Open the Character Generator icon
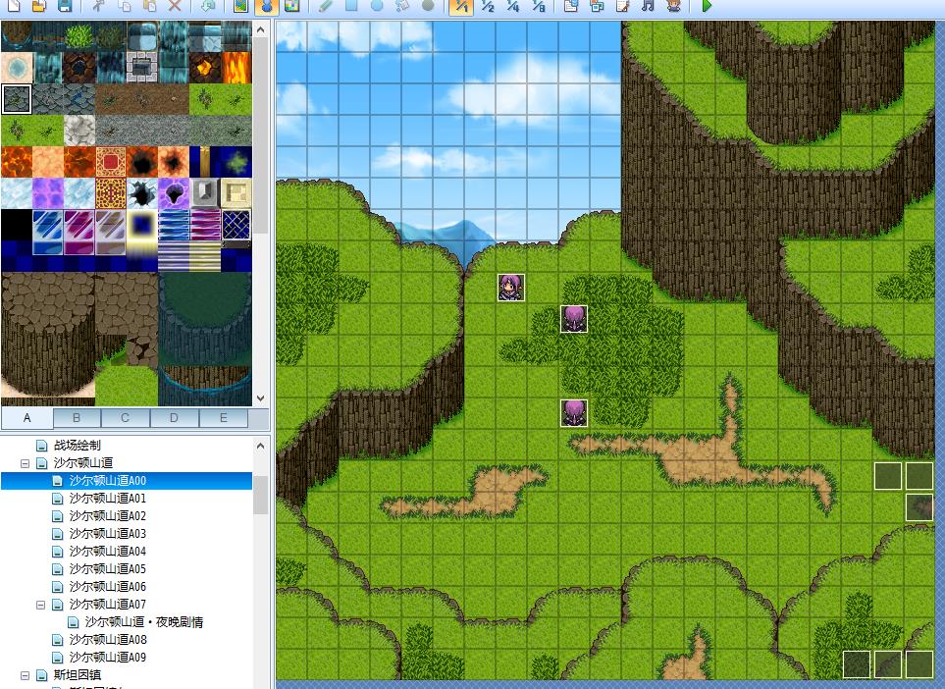 coord(674,6)
